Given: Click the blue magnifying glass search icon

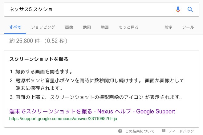Looking at the screenshot, I should 190,10.
